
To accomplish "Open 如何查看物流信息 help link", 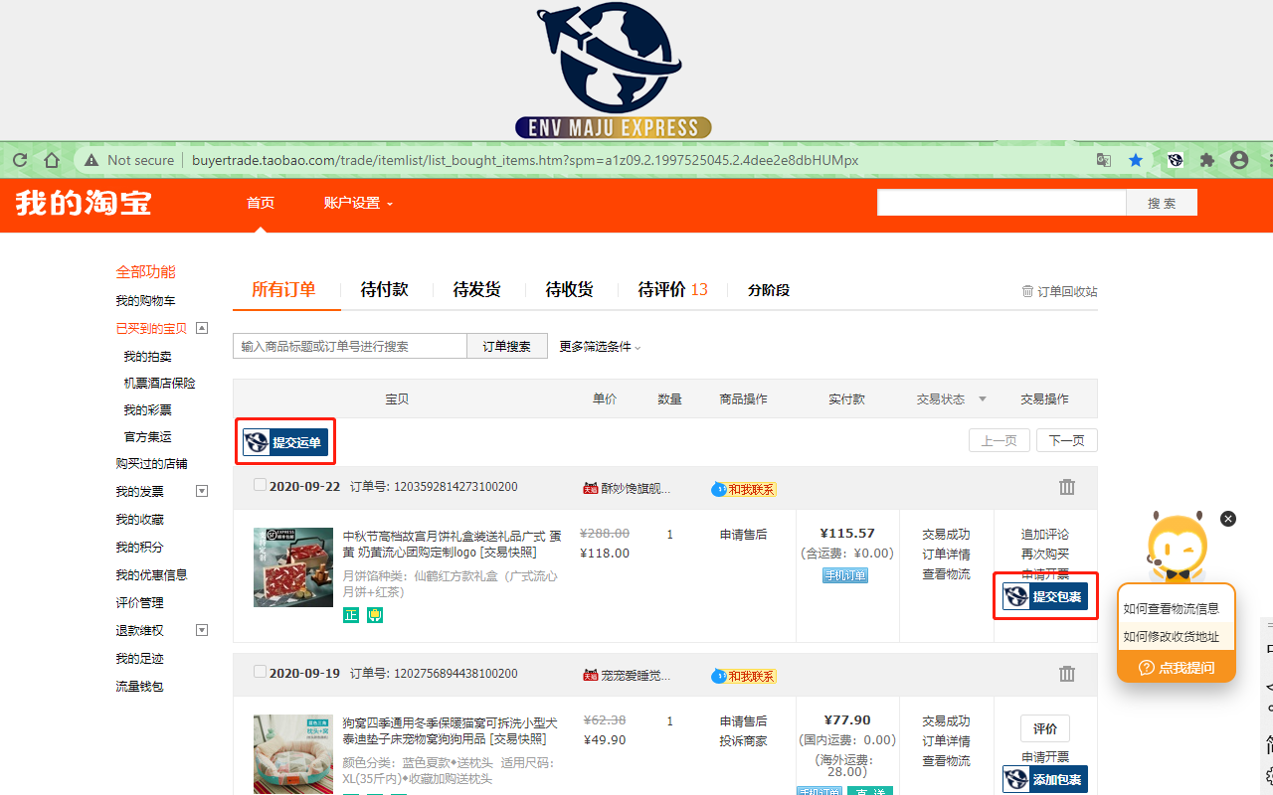I will coord(1172,609).
